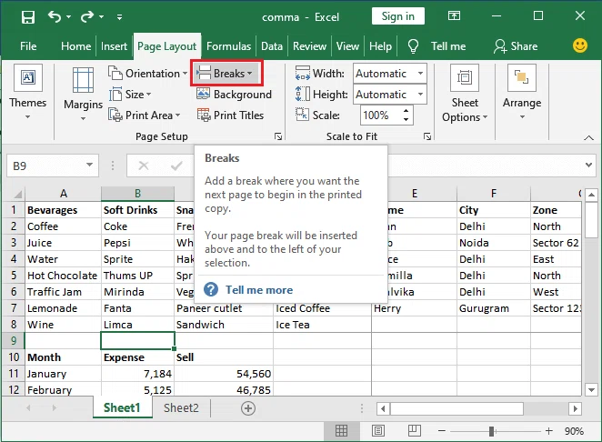Collapse the ribbon with the chevron
602x442 pixels.
[588, 138]
